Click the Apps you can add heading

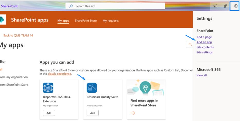pos(57,62)
